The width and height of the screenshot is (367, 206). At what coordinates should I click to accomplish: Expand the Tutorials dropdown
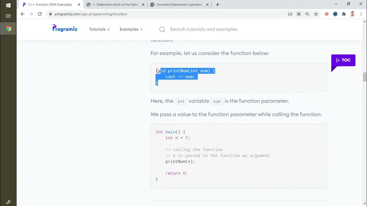[99, 29]
